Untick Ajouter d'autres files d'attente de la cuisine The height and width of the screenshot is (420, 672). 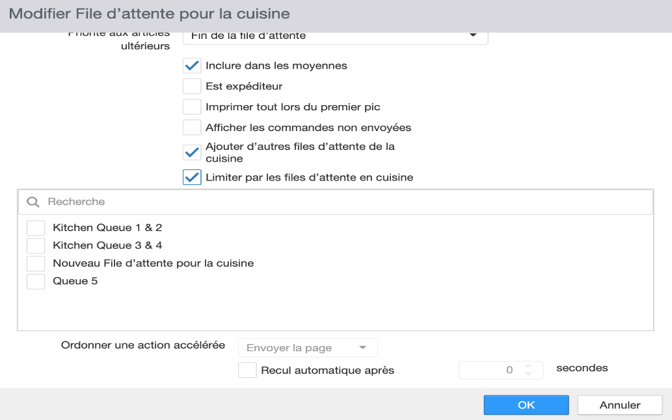tap(192, 153)
